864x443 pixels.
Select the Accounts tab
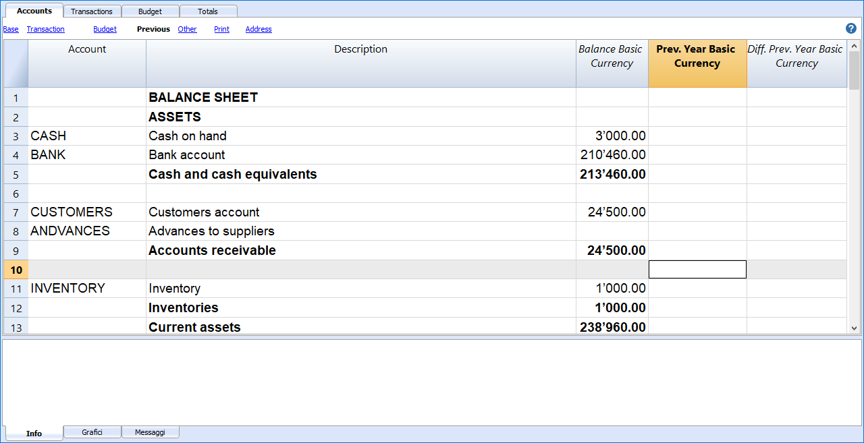point(34,11)
